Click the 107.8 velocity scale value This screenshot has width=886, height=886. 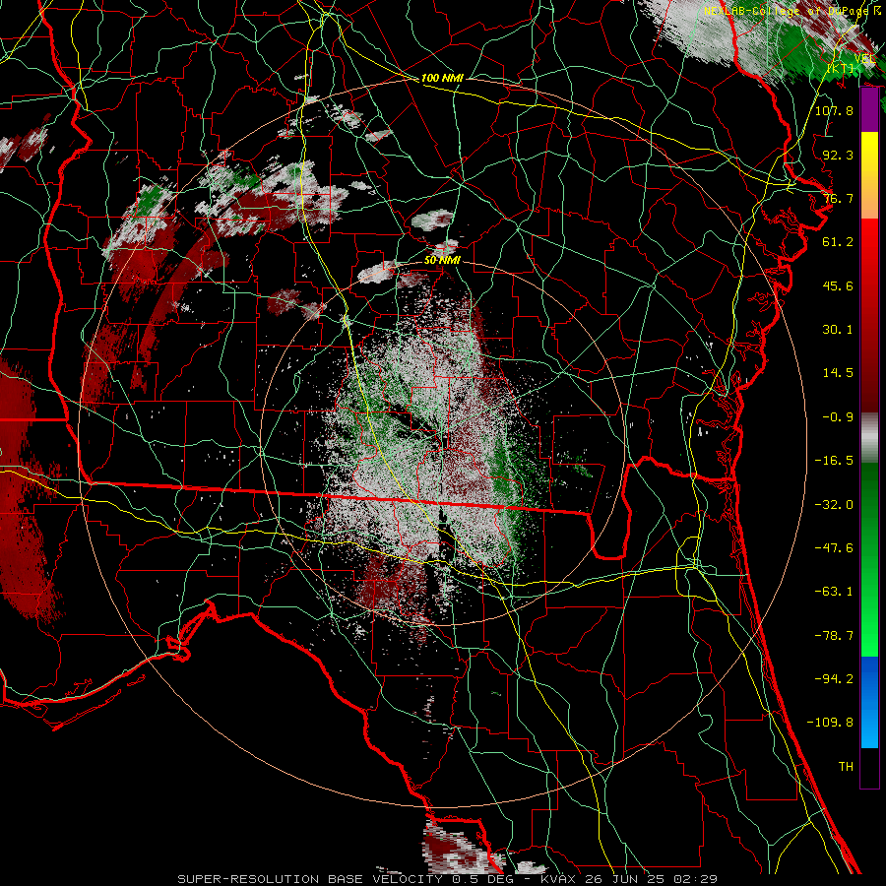pos(834,110)
